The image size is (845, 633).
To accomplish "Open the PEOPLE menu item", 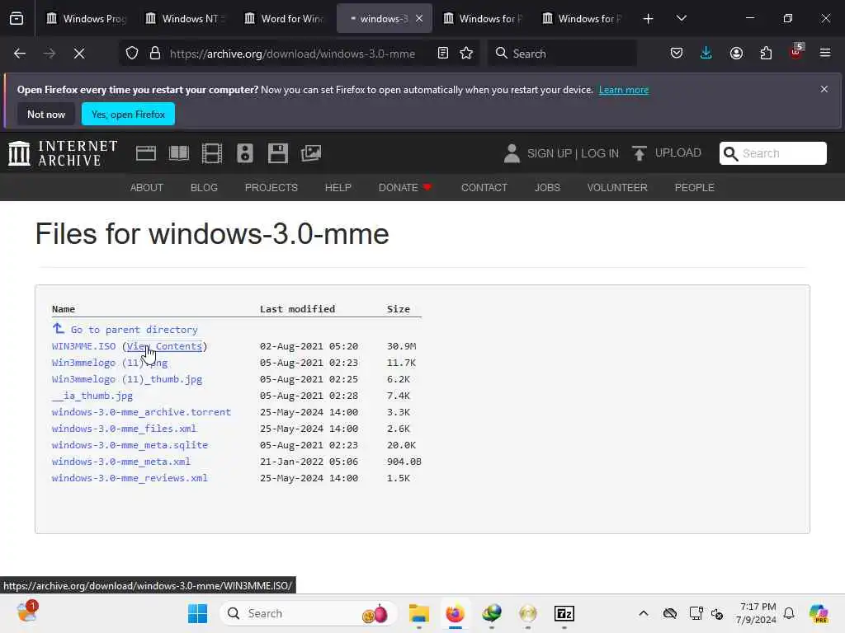I will click(x=694, y=187).
